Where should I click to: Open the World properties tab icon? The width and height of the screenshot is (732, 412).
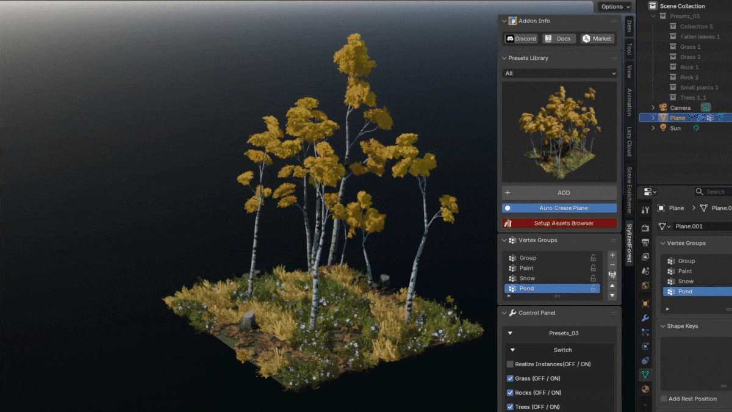pyautogui.click(x=645, y=286)
